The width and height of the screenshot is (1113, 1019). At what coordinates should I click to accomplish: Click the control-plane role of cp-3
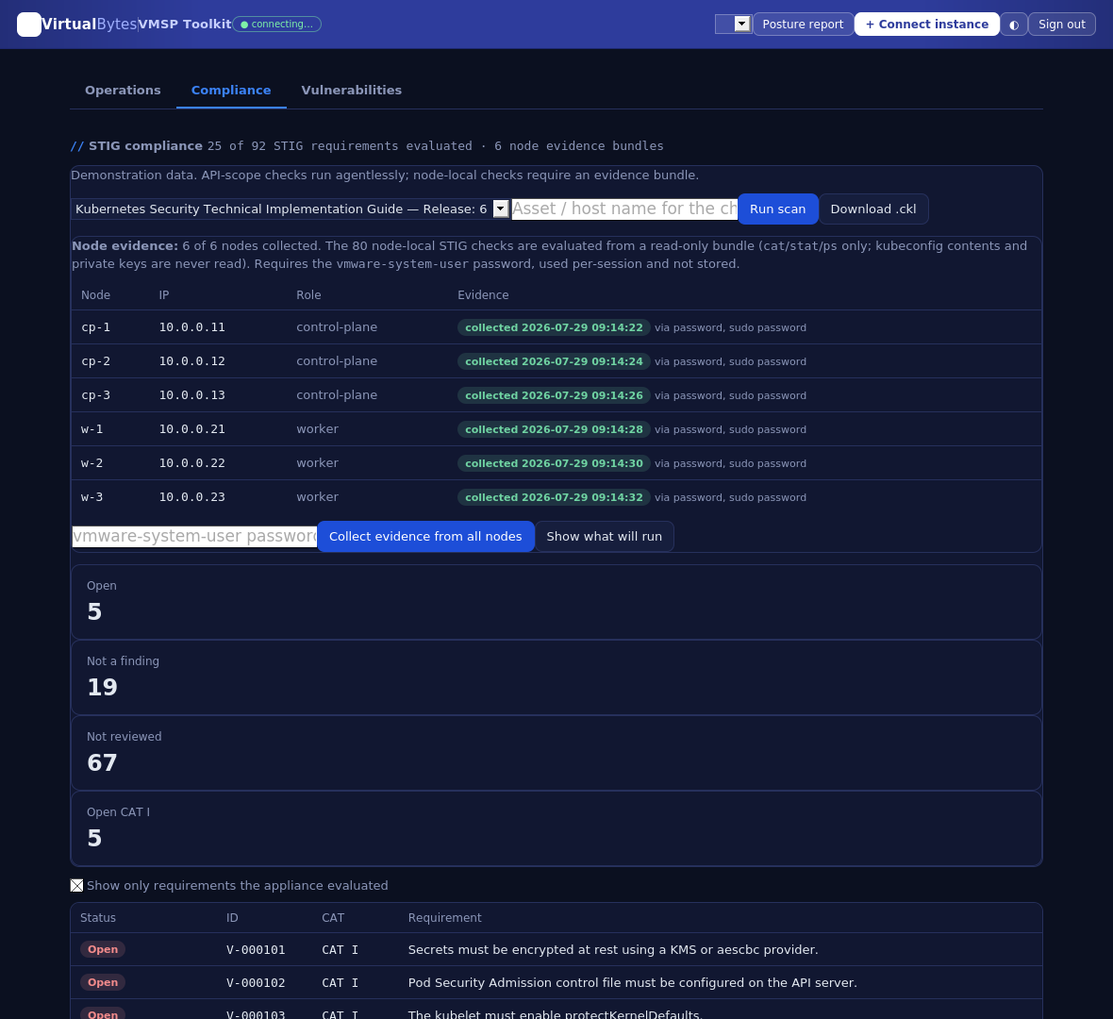337,394
